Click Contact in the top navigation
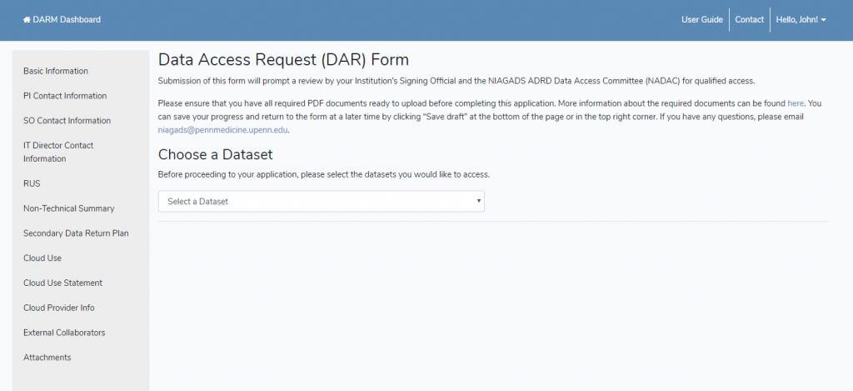This screenshot has height=391, width=853. 749,19
